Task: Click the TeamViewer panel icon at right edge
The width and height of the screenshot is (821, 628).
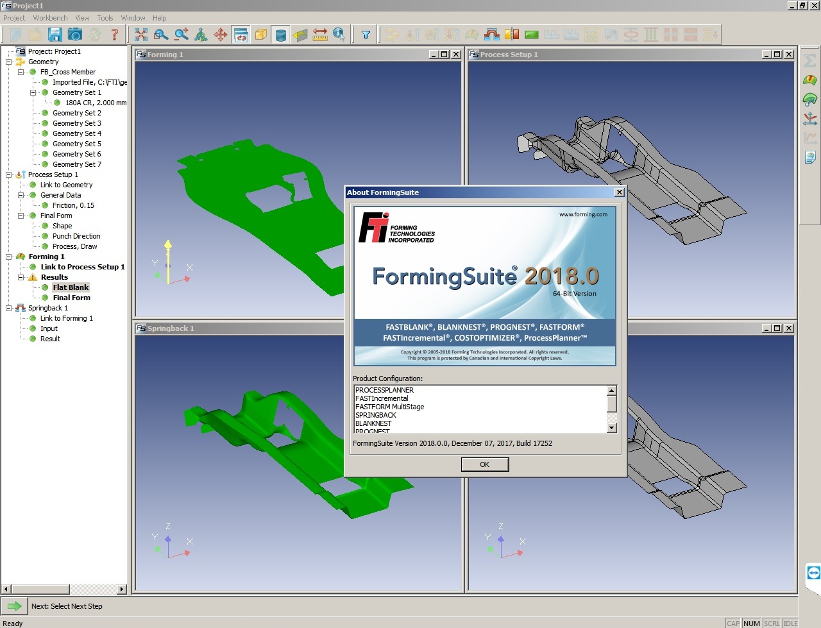Action: point(813,573)
